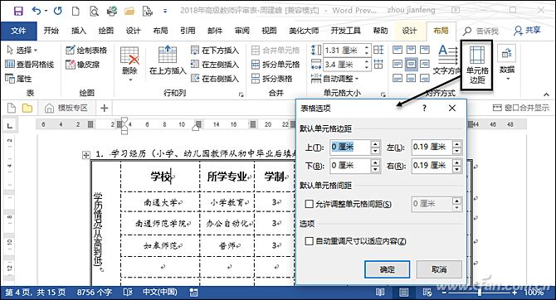Viewport: 556px width, 300px height.
Task: Click 拆分表格 split table
Action: coord(271,78)
